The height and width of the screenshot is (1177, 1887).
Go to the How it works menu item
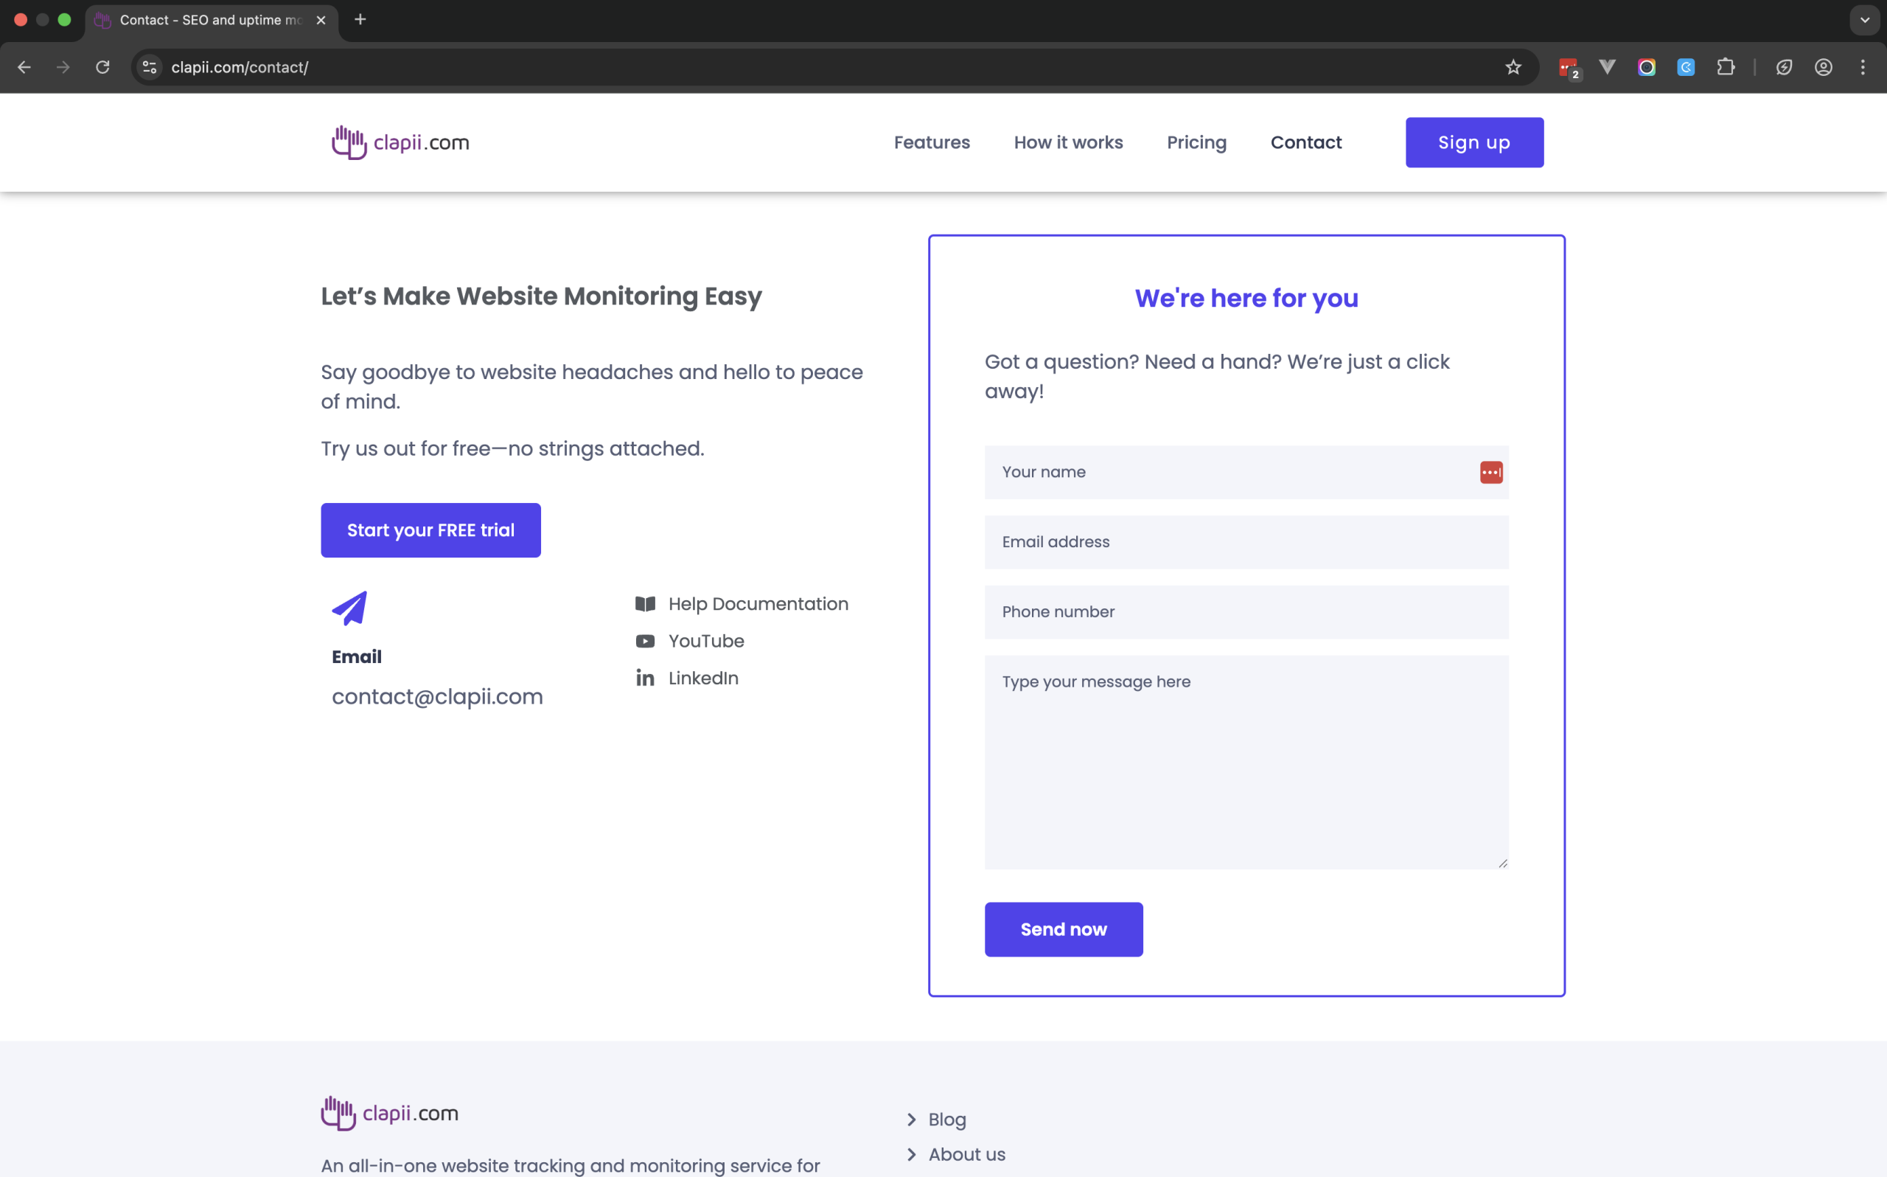tap(1068, 142)
